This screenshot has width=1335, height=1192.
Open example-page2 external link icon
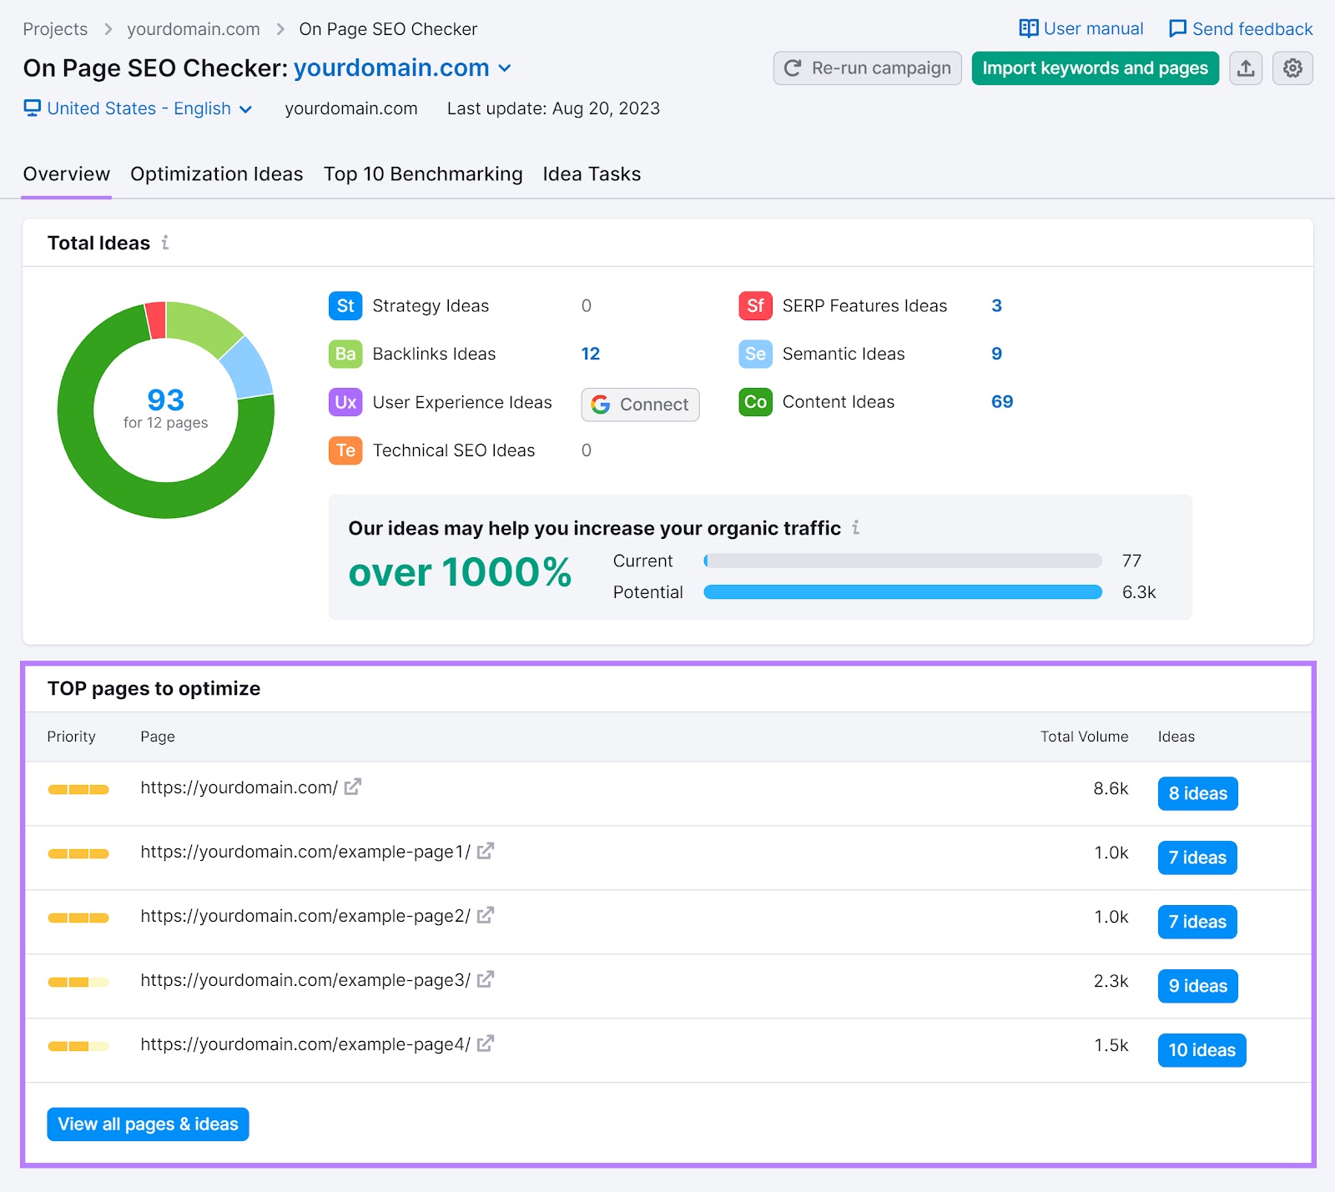pos(486,915)
